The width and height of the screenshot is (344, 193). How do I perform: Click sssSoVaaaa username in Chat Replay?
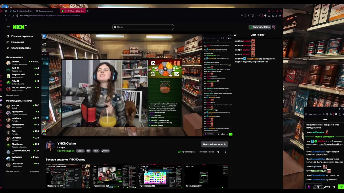pos(252,59)
